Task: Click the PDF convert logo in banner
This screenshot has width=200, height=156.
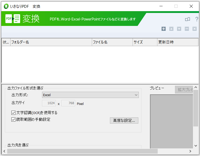Action: tap(13, 19)
